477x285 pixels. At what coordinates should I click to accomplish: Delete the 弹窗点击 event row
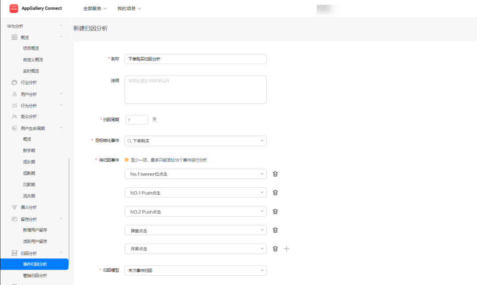pos(275,230)
